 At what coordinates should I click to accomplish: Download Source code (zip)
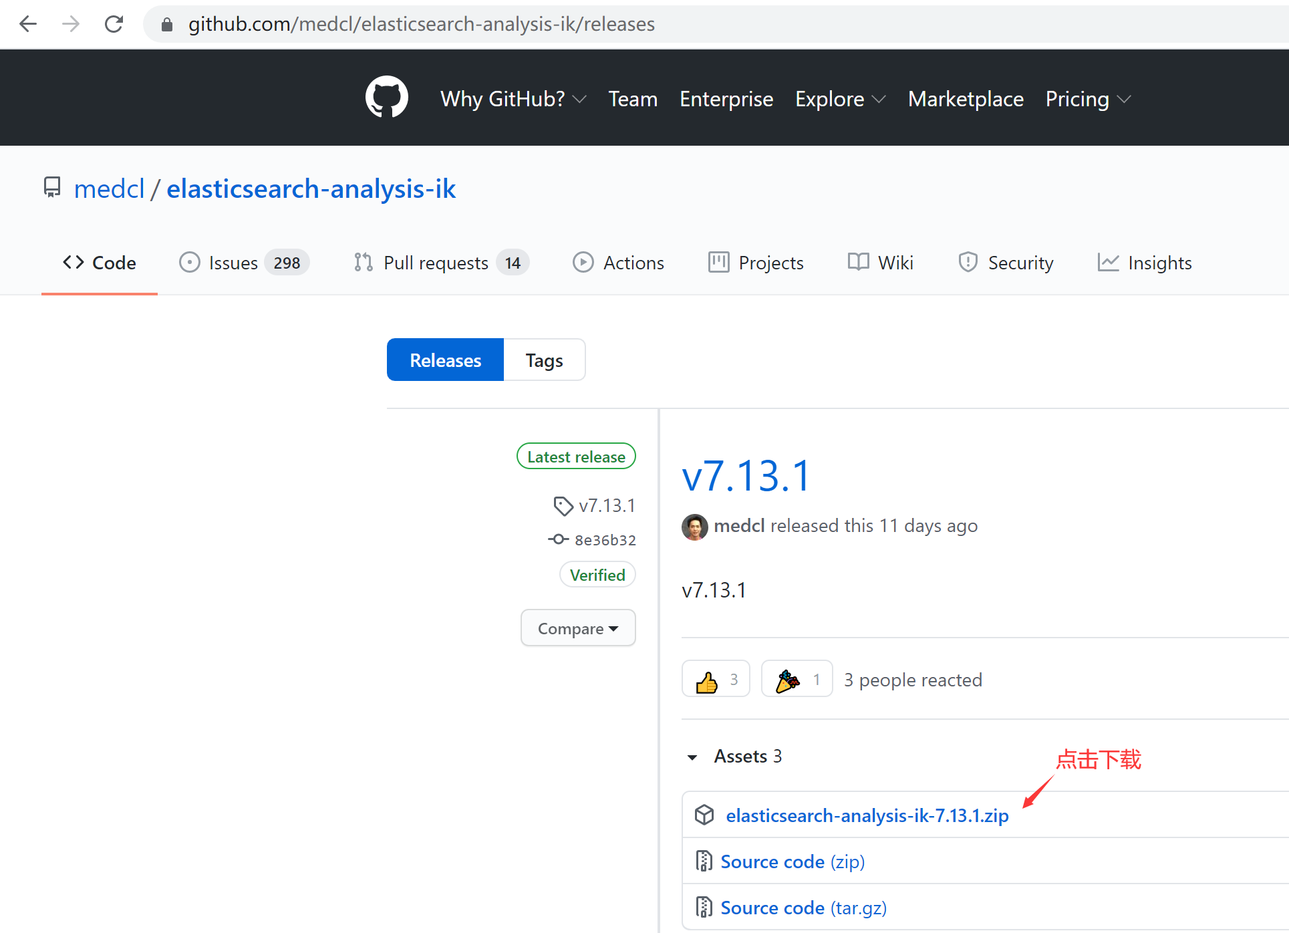click(793, 861)
